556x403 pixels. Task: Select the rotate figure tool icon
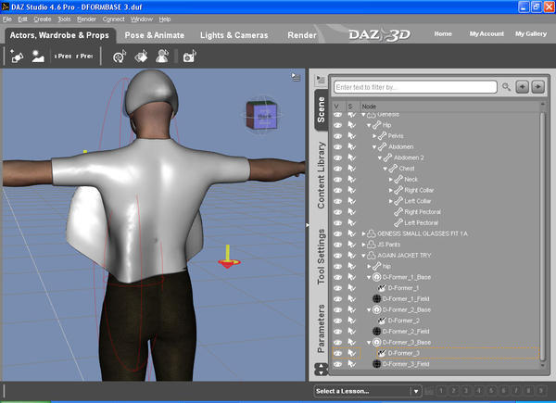120,57
